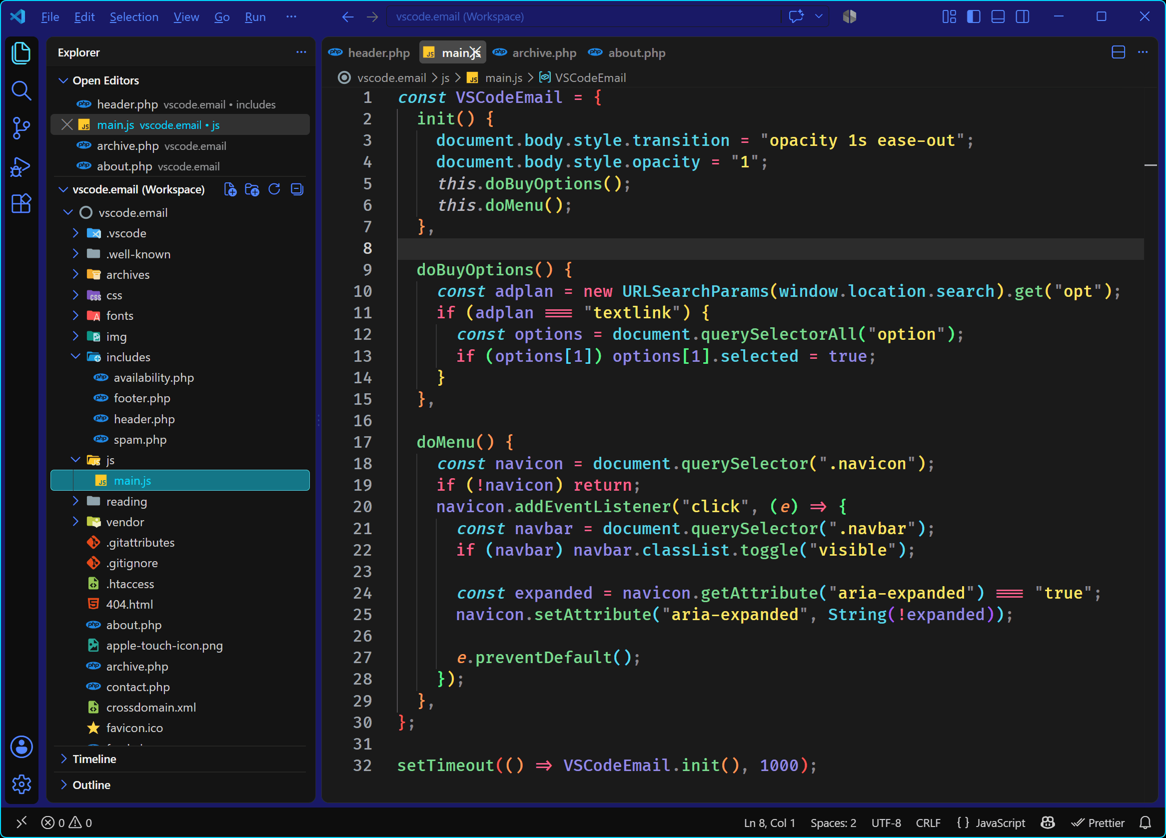Click Ln 8, Col 1 in status bar
This screenshot has height=838, width=1166.
click(x=769, y=823)
